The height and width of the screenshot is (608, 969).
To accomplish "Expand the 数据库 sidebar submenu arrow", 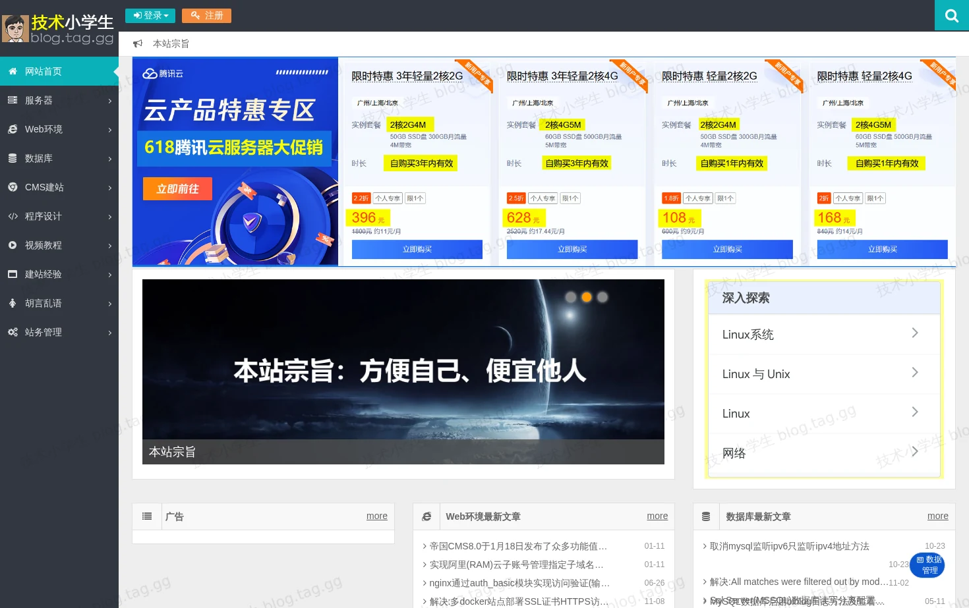I will [x=109, y=159].
